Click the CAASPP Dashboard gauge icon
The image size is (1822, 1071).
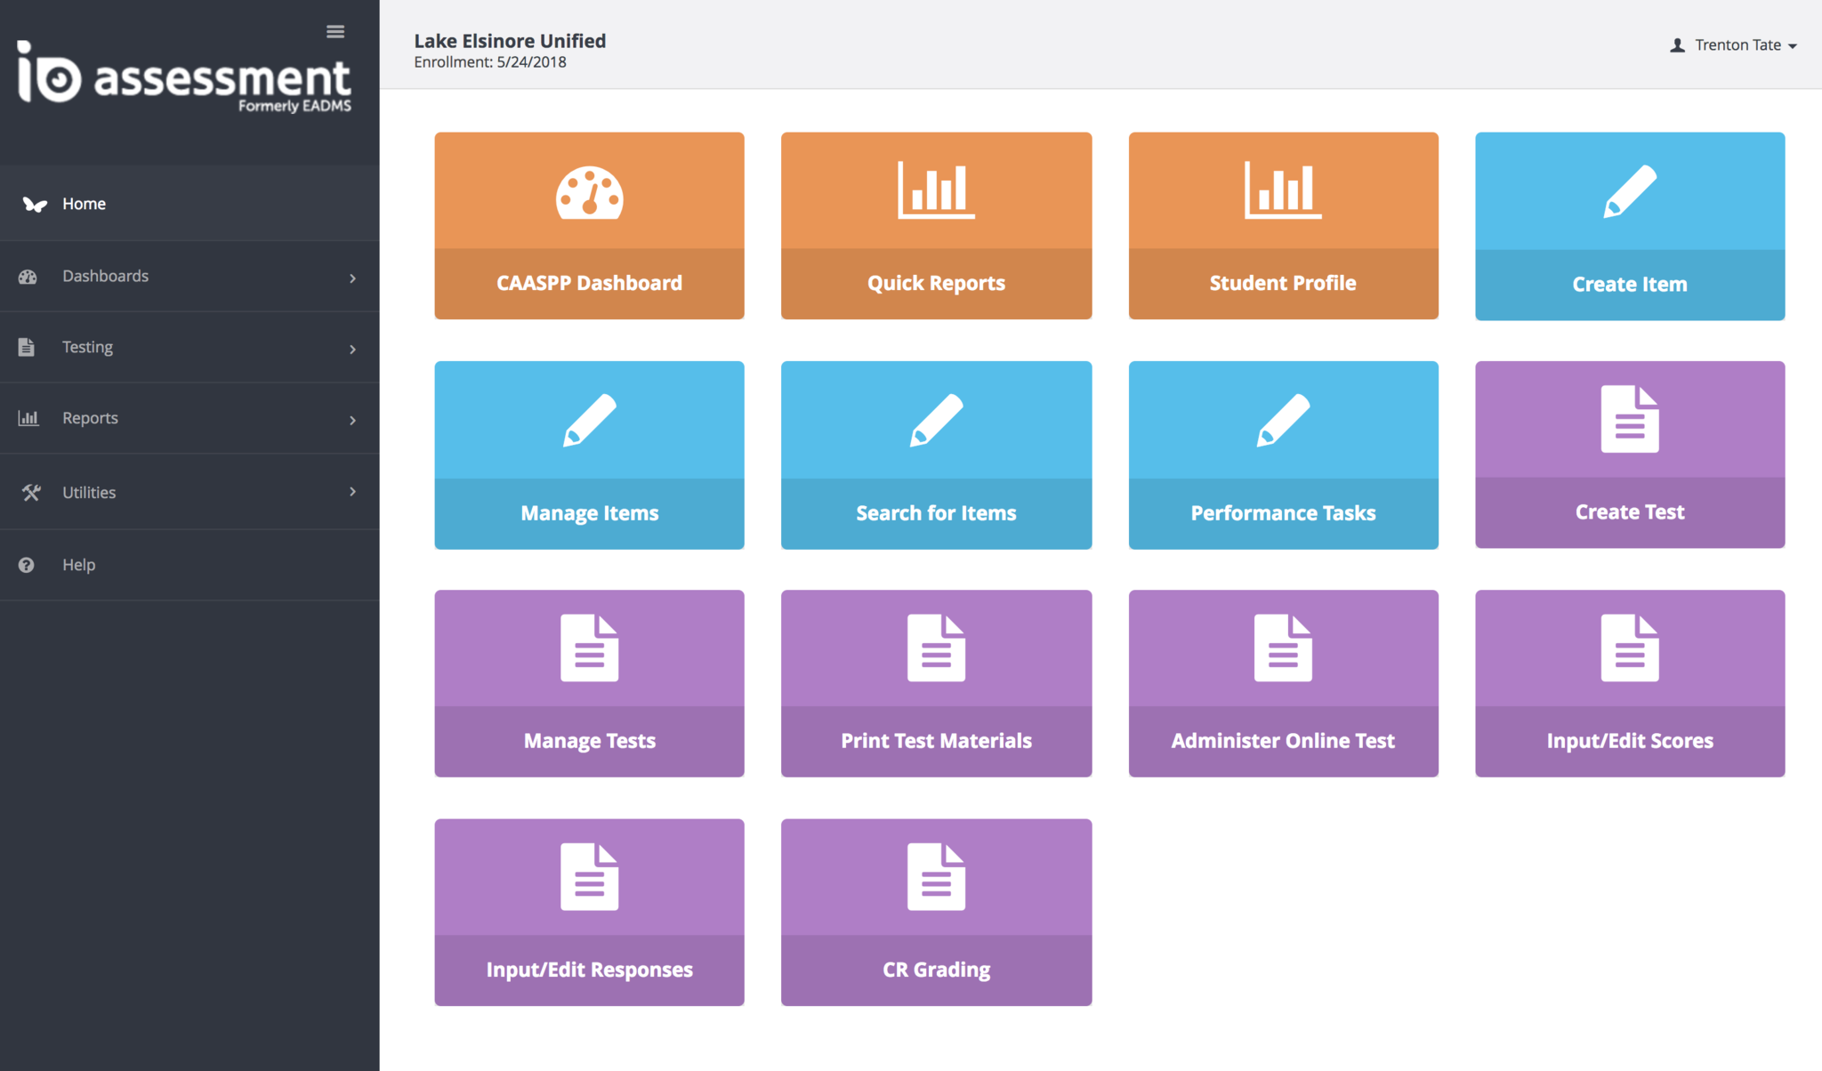pyautogui.click(x=589, y=192)
